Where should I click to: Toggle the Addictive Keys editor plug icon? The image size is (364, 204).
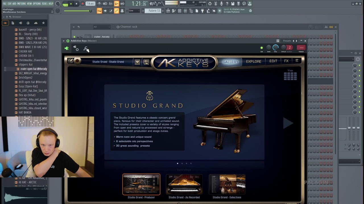point(67,48)
